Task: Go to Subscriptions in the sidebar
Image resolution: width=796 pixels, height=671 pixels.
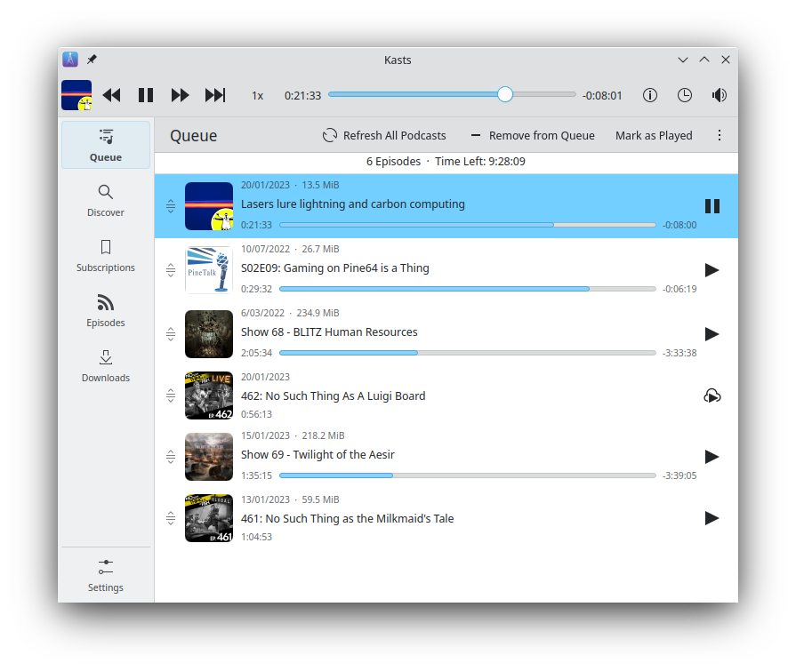Action: pyautogui.click(x=106, y=255)
